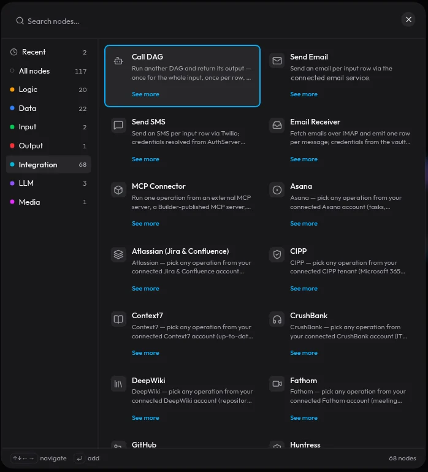This screenshot has height=472, width=428.
Task: Expand See more under Send SMS
Action: click(145, 159)
